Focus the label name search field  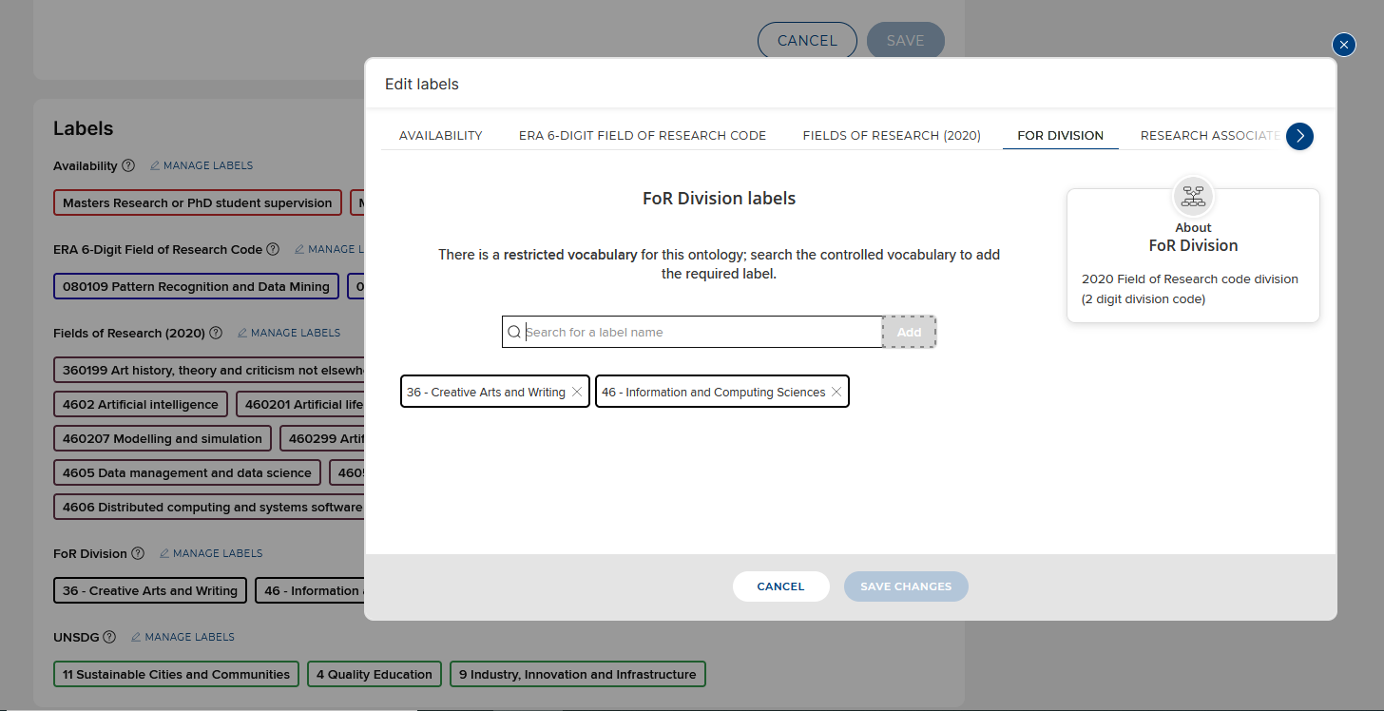[702, 332]
